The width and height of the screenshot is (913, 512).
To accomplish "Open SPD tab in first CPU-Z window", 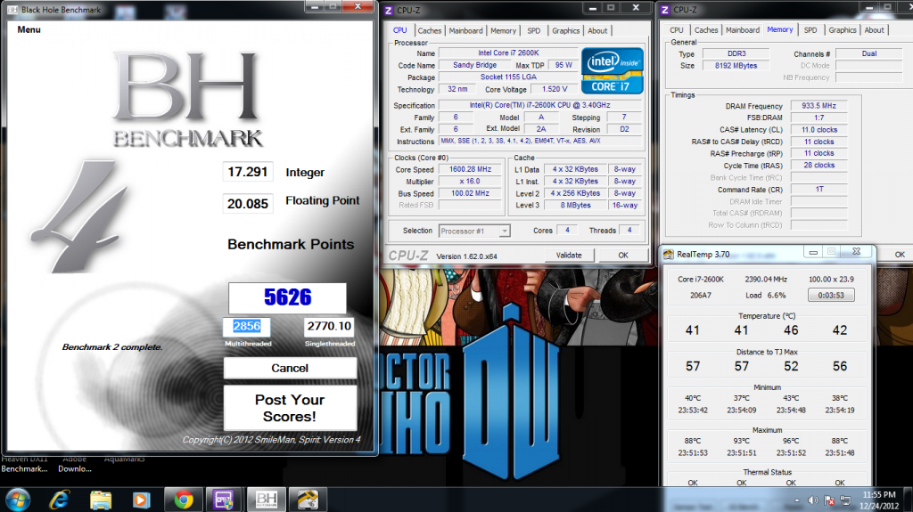I will (x=533, y=31).
